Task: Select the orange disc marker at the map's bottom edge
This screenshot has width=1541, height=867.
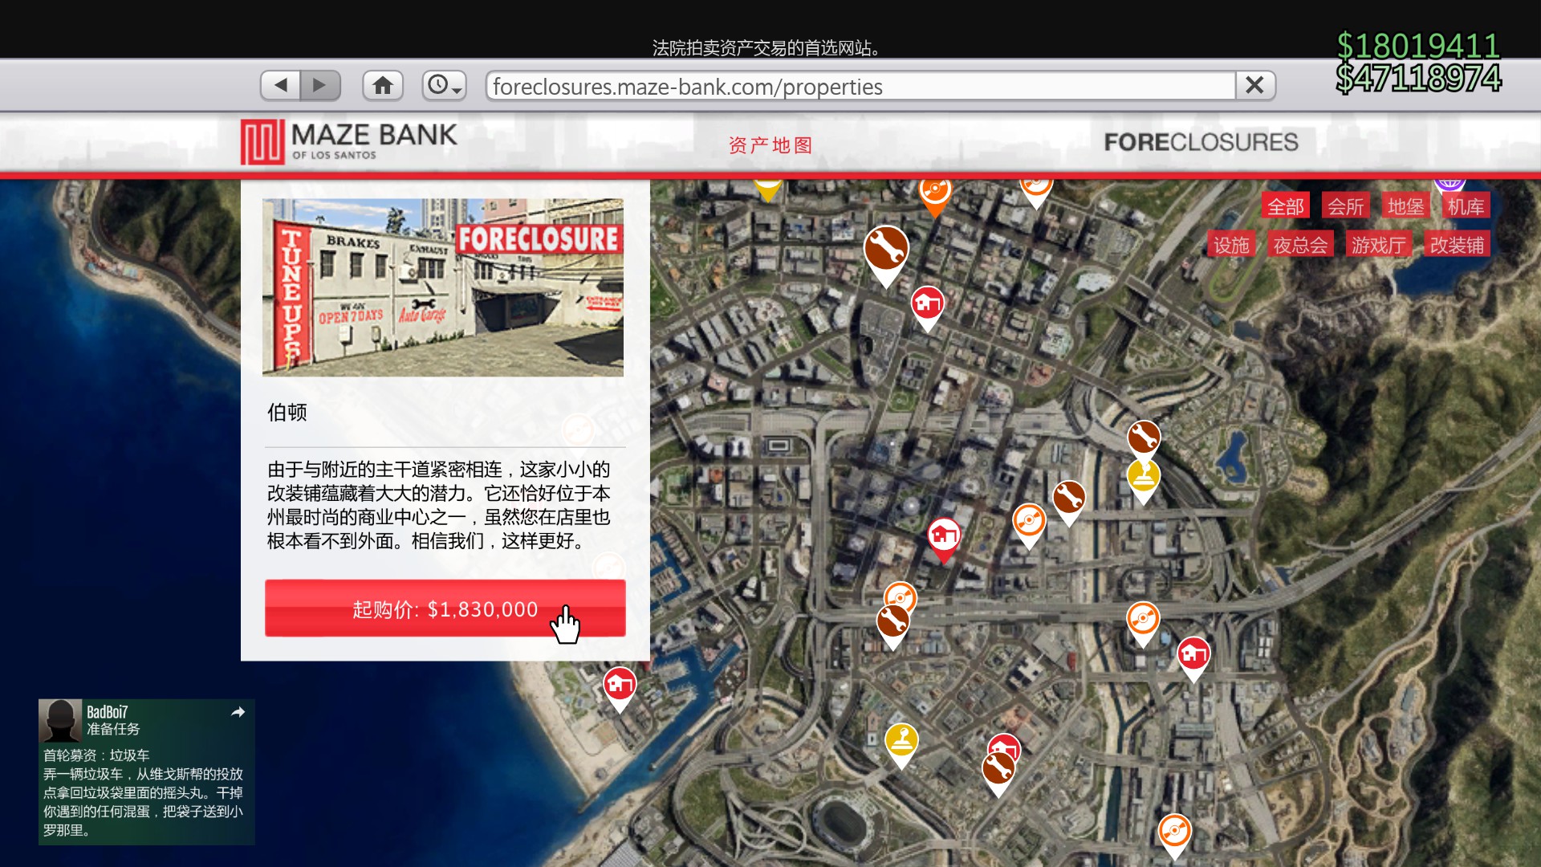Action: 1174,832
